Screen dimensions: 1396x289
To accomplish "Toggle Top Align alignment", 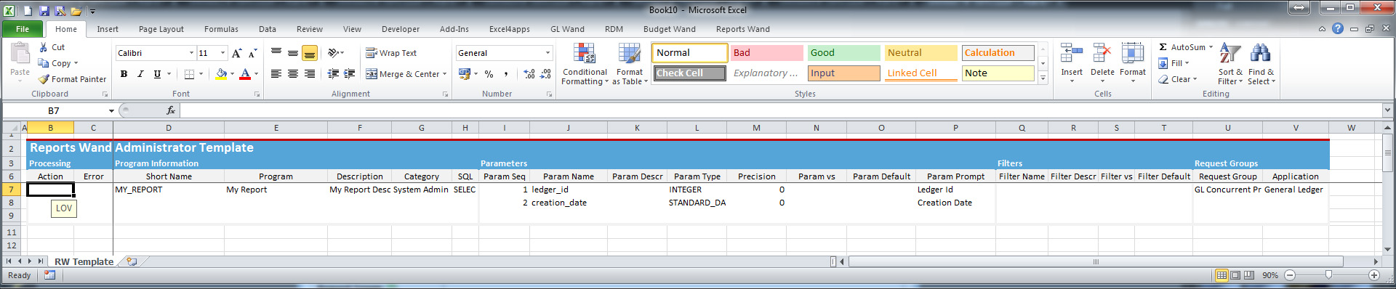I will click(276, 53).
